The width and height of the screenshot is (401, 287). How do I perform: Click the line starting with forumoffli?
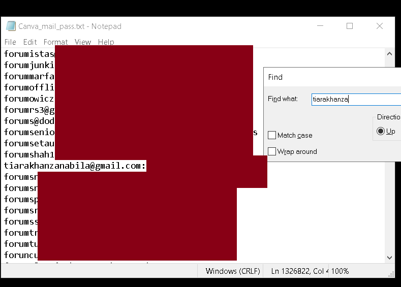(29, 87)
